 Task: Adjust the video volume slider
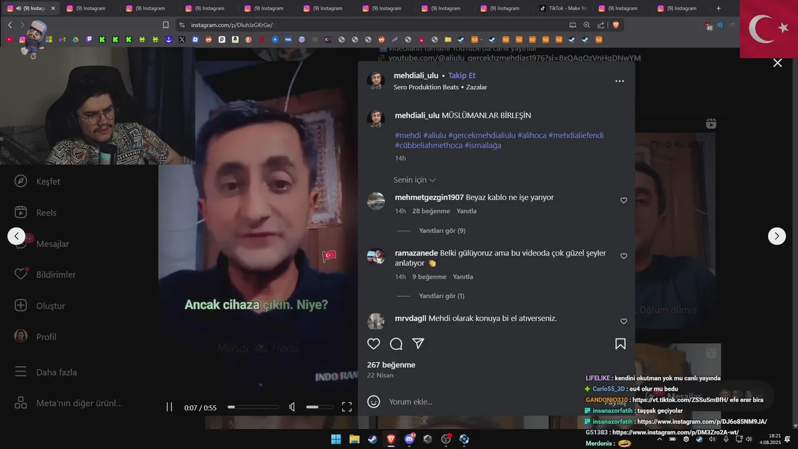coord(320,407)
